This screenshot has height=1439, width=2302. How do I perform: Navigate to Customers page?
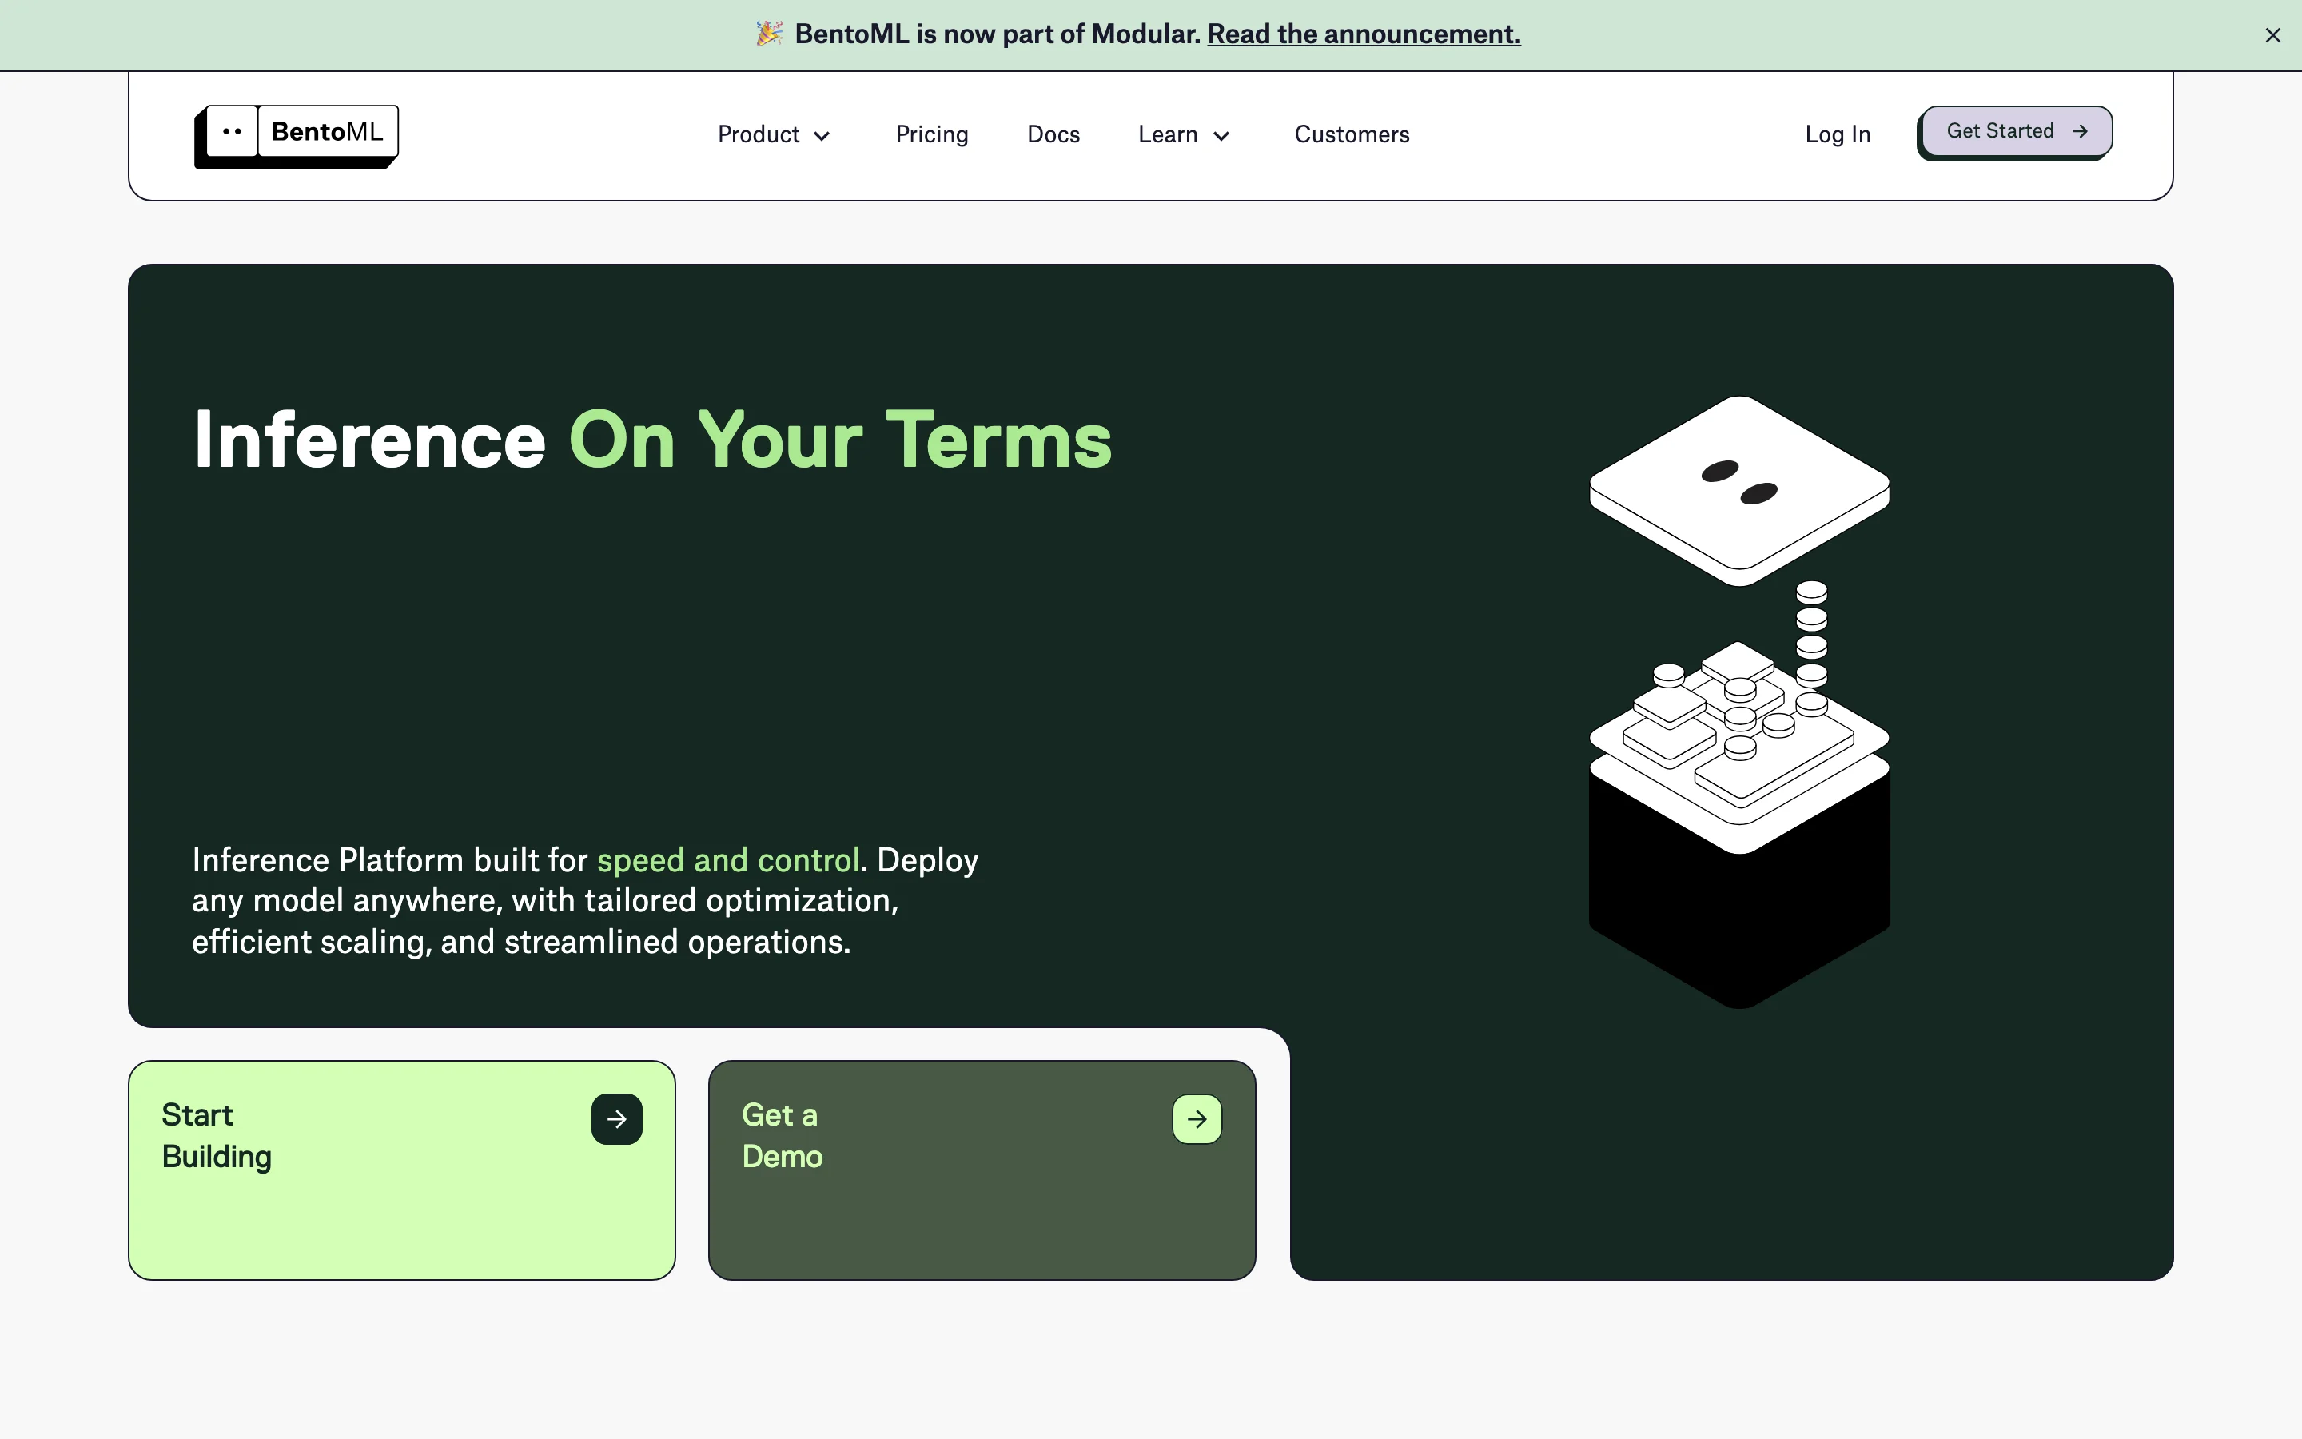pyautogui.click(x=1352, y=135)
